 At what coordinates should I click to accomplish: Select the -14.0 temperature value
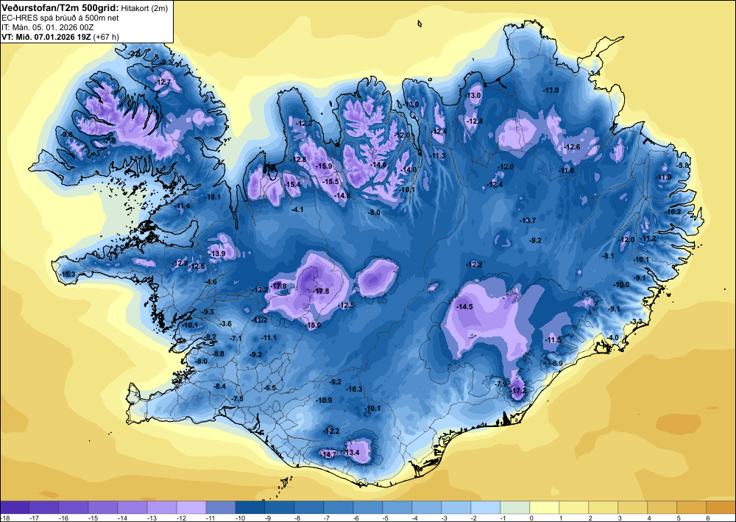[x=408, y=170]
